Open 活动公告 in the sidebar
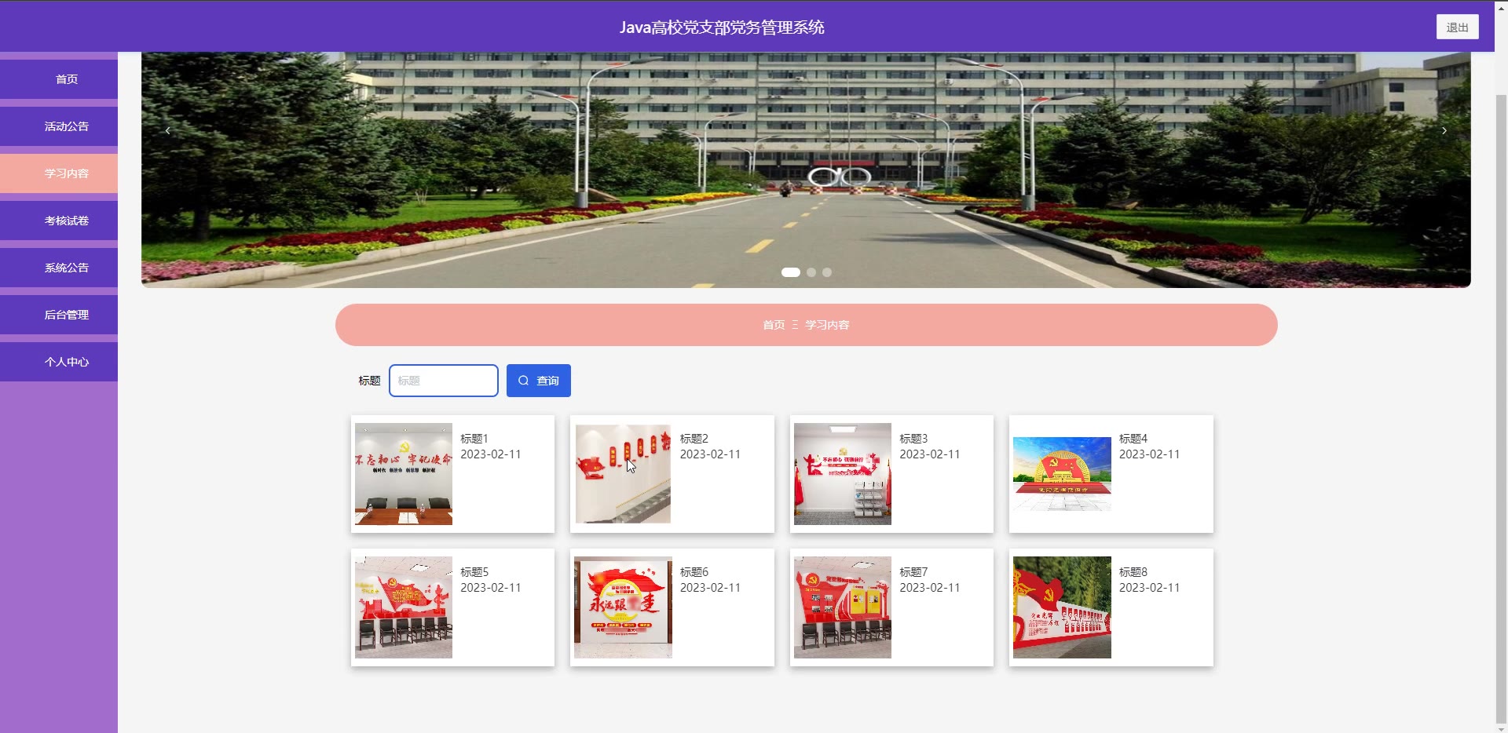The width and height of the screenshot is (1508, 733). 59,126
